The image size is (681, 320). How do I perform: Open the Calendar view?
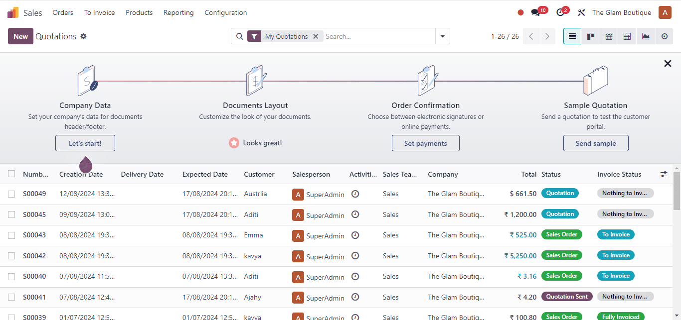click(609, 36)
